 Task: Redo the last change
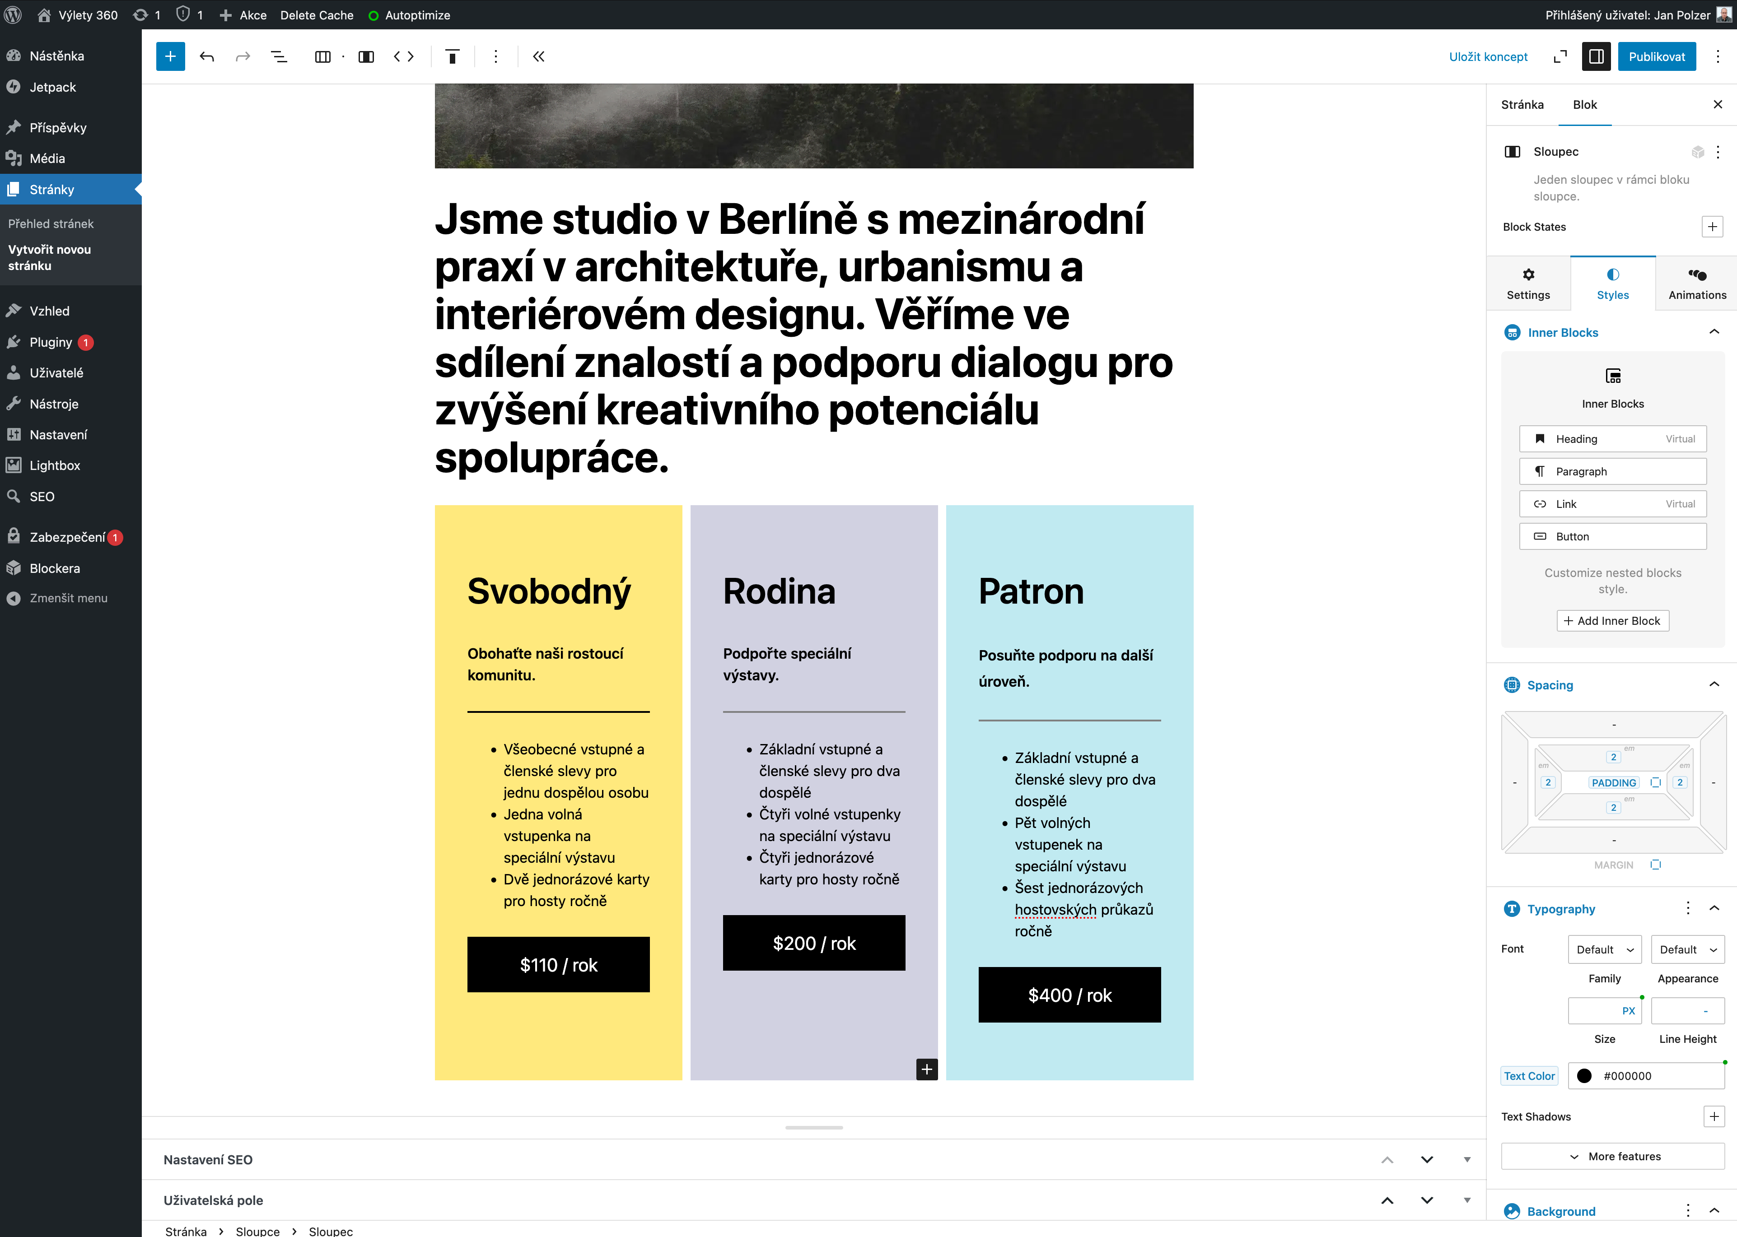[x=243, y=56]
